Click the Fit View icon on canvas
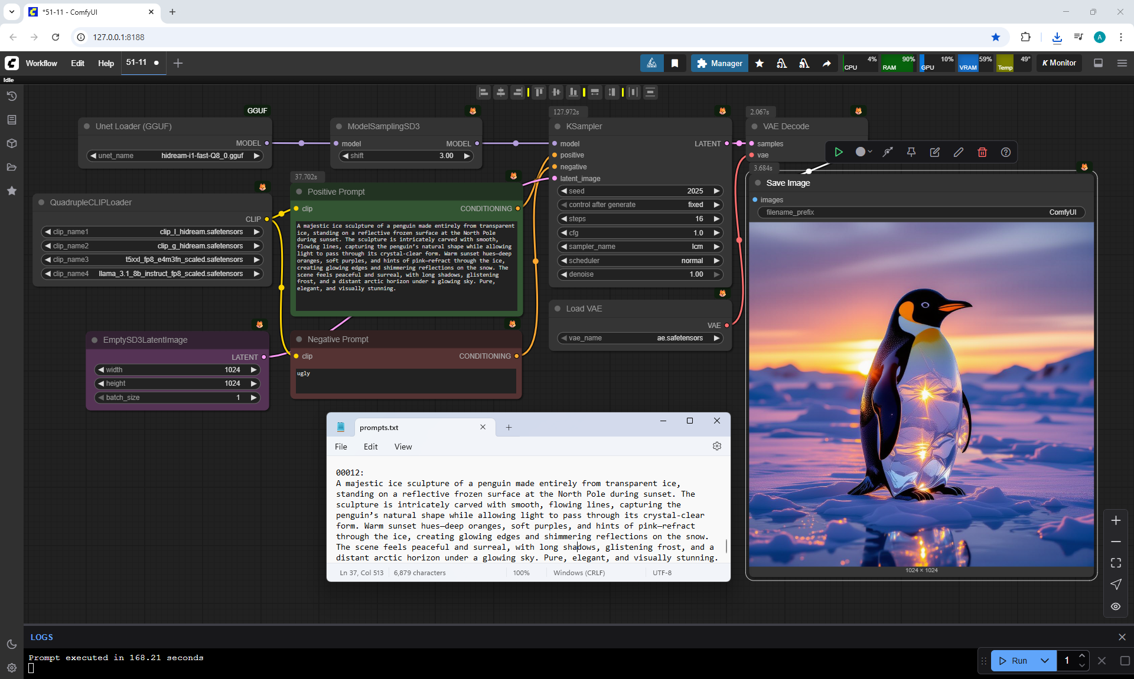 pyautogui.click(x=1116, y=563)
